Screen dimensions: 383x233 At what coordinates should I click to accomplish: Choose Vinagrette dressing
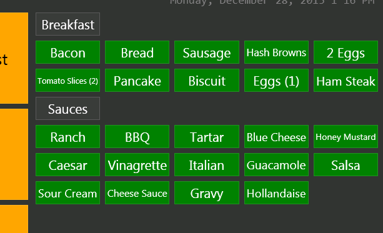pos(137,165)
